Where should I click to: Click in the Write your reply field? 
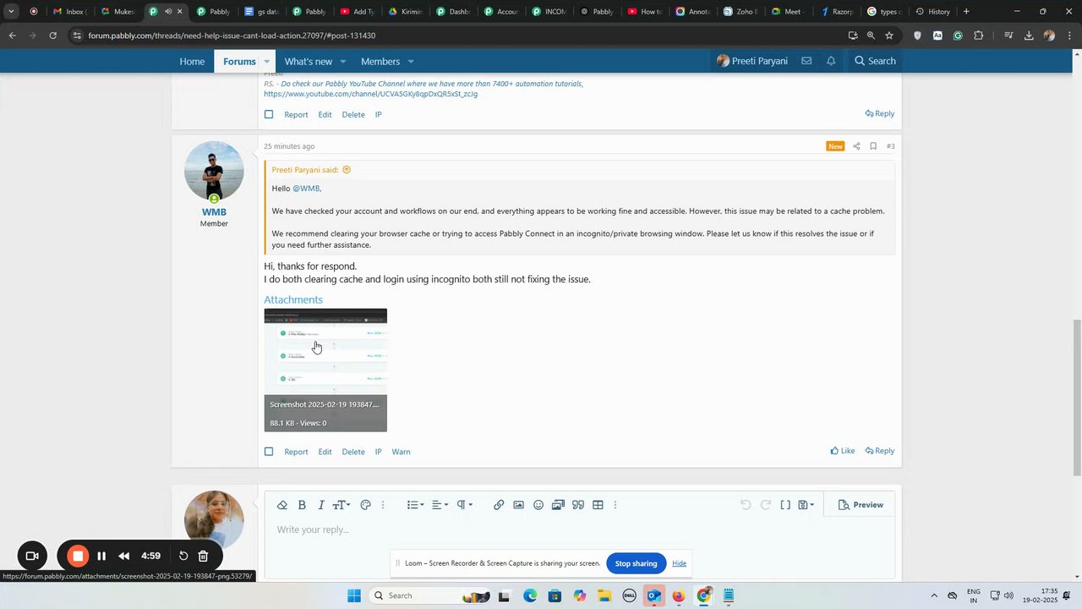[579, 529]
